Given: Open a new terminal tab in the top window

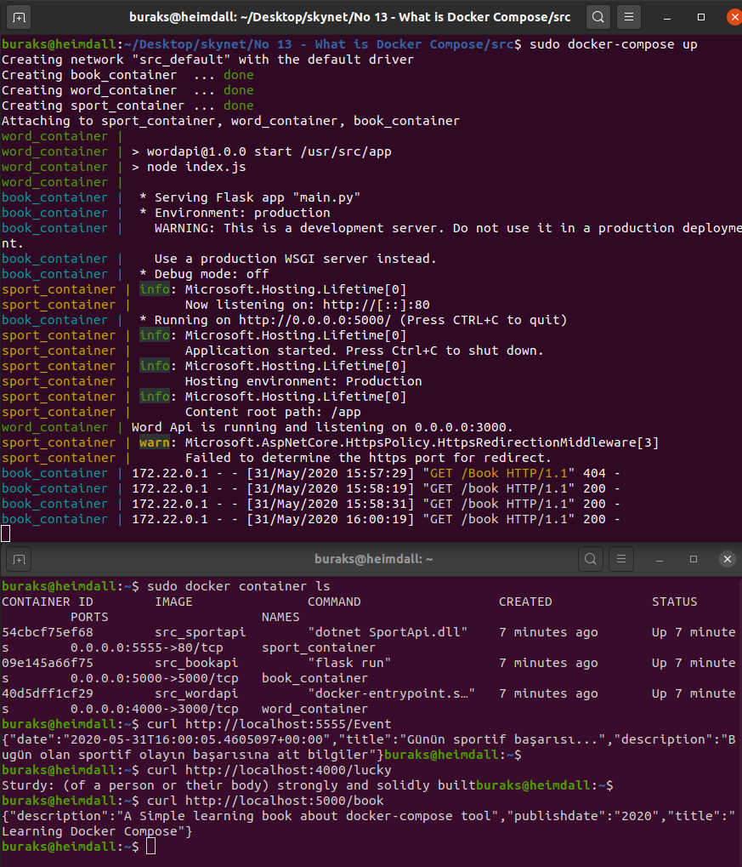Looking at the screenshot, I should pos(19,16).
